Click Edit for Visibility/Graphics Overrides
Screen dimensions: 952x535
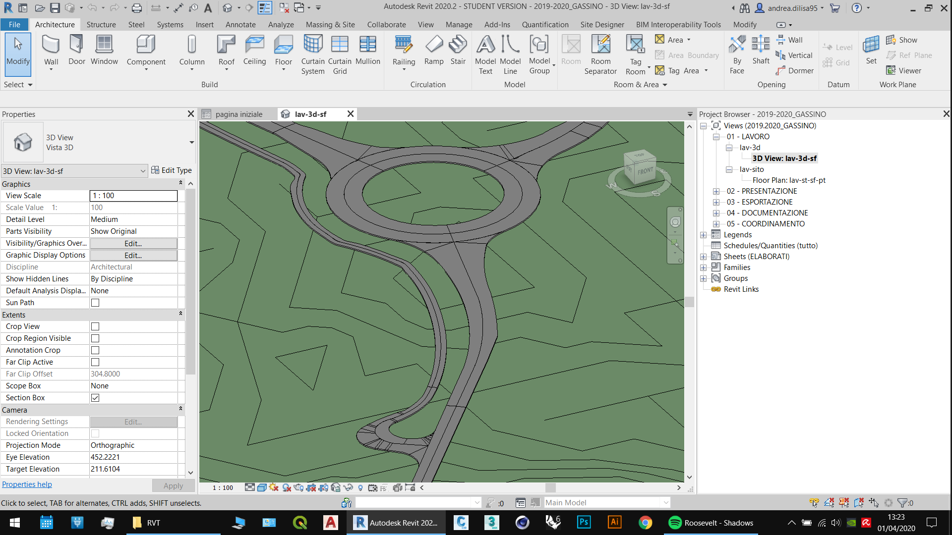point(133,243)
